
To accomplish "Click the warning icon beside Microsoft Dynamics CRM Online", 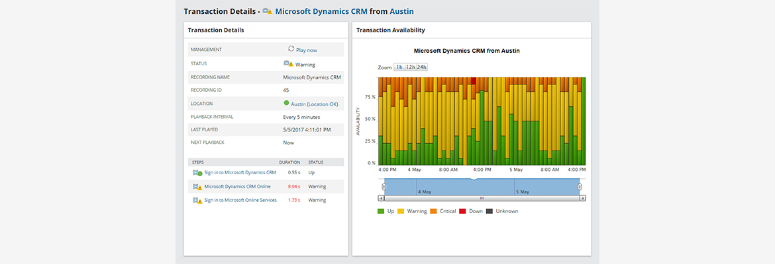I will 197,187.
